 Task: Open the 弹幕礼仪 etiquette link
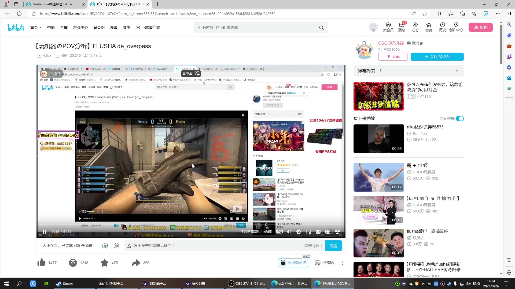pos(313,246)
